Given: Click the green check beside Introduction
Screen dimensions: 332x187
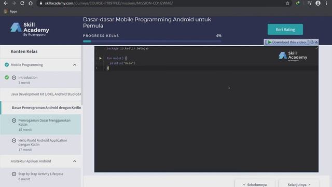Looking at the screenshot, I should (7, 77).
